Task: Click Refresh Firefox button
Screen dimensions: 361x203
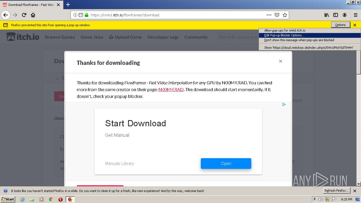Action: point(337,191)
